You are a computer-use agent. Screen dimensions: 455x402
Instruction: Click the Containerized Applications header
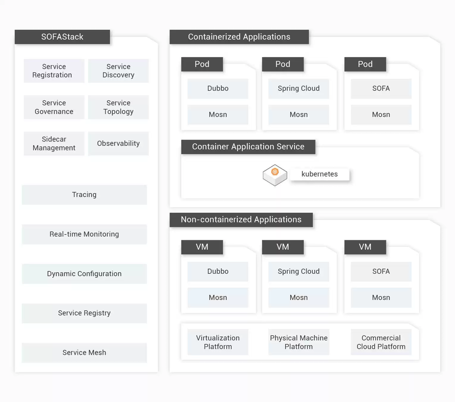pos(239,37)
